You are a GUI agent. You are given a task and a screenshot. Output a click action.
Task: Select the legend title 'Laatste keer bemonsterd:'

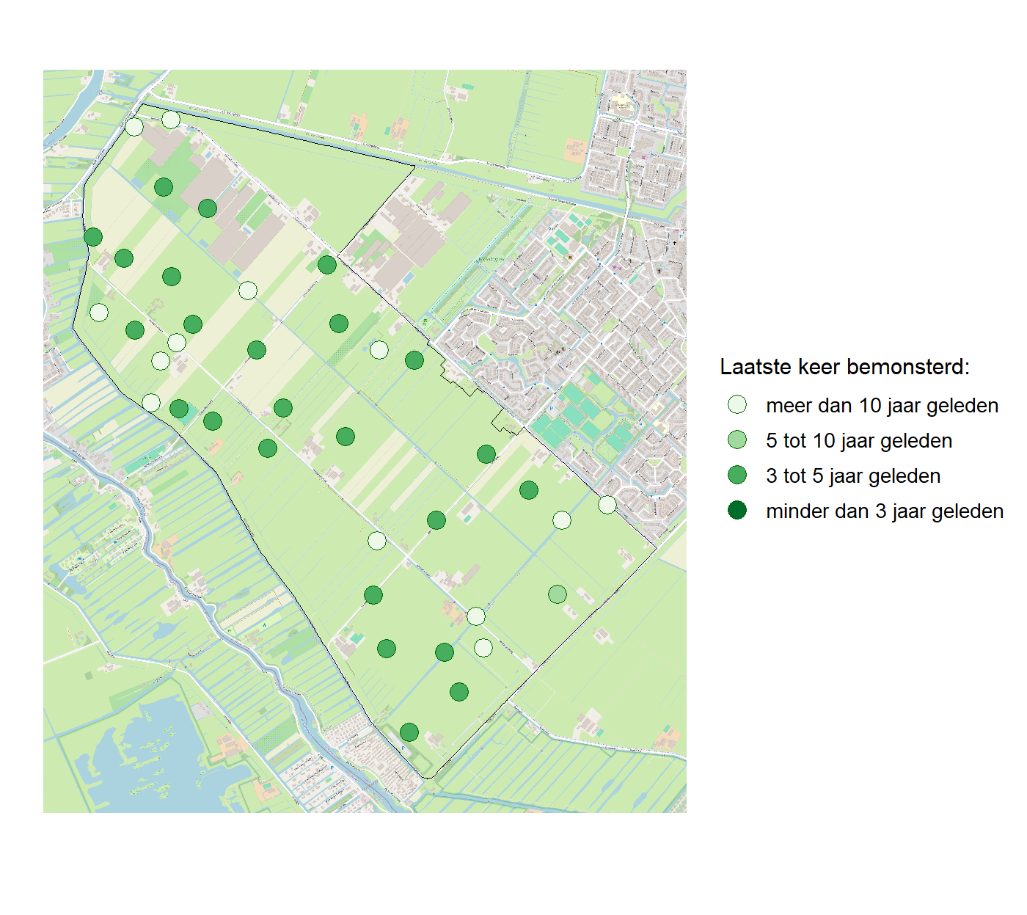tap(844, 366)
